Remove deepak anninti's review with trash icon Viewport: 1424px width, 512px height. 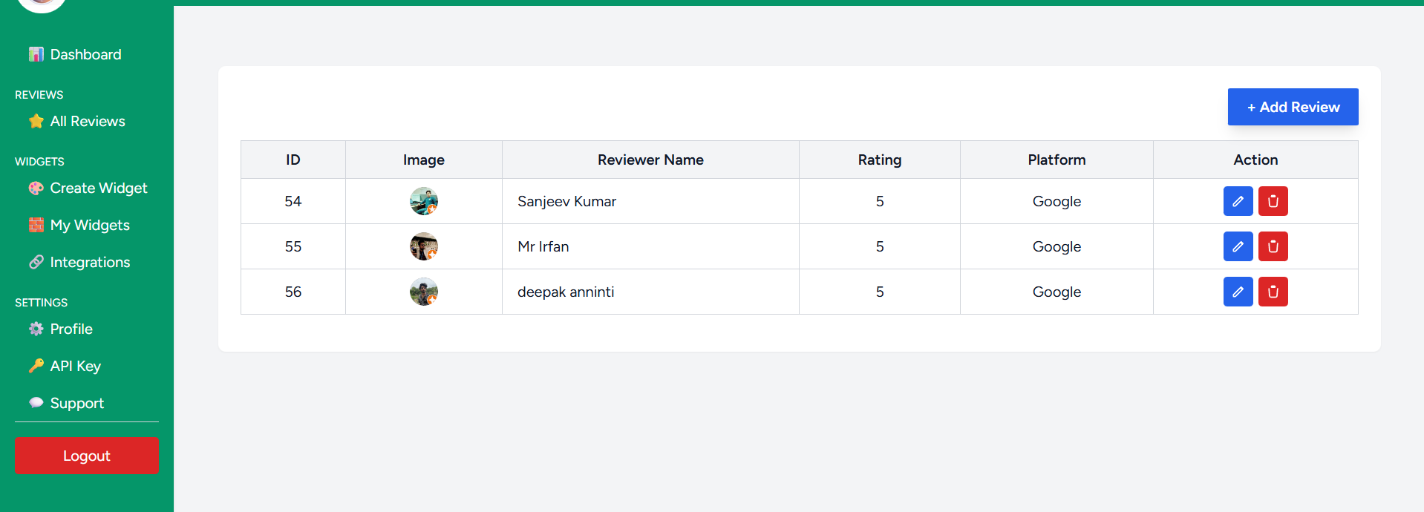point(1273,292)
